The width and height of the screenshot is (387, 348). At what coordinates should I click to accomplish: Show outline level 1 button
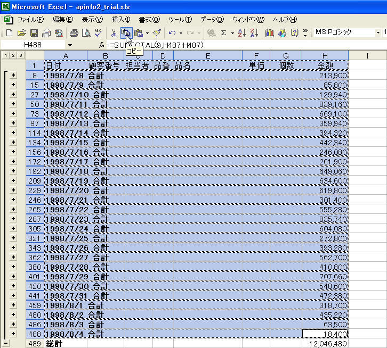5,55
